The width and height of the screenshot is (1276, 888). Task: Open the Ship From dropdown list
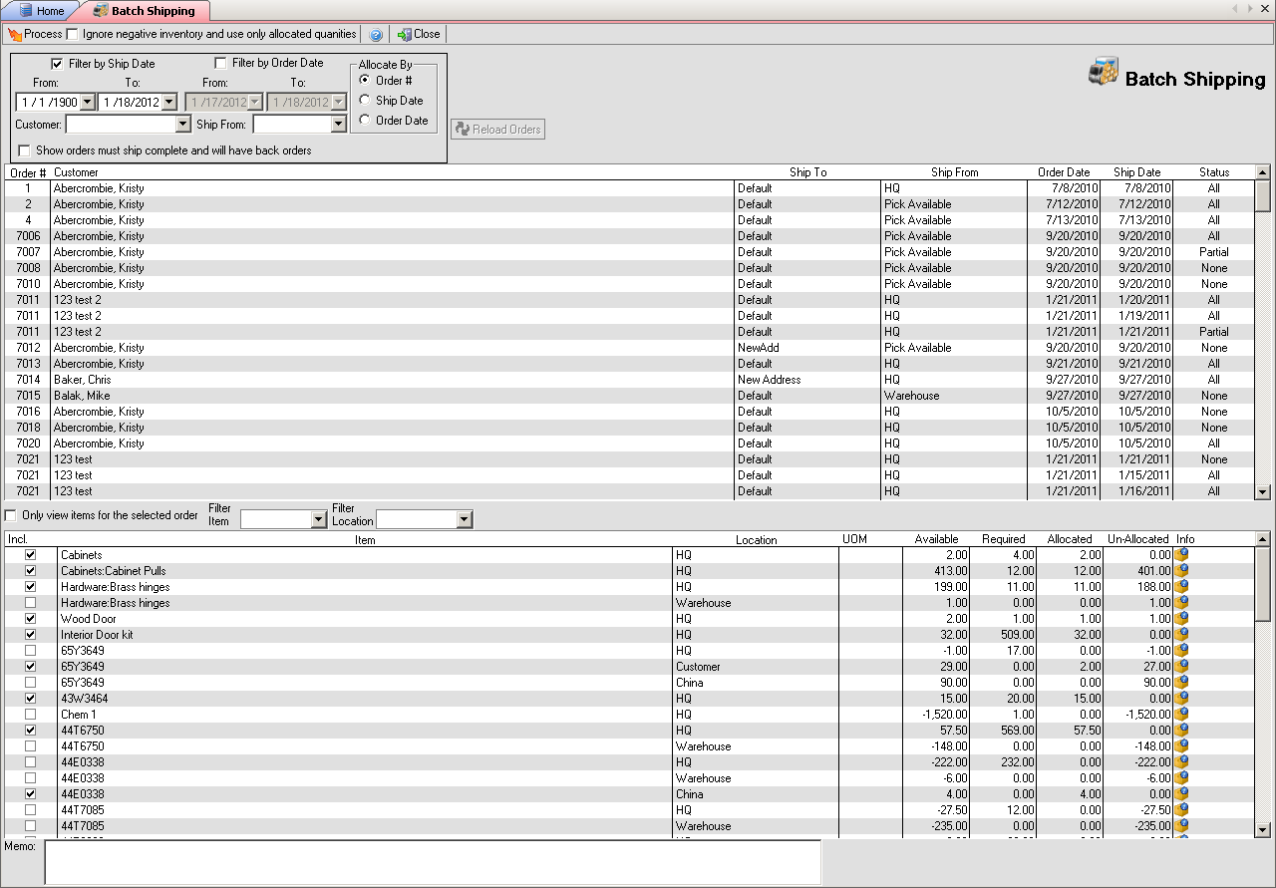[x=339, y=125]
